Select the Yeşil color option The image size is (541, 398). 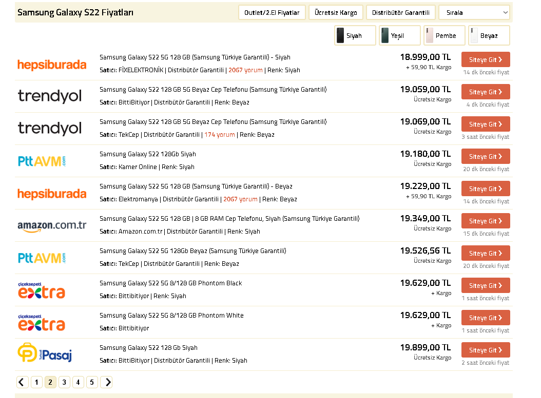(x=399, y=35)
